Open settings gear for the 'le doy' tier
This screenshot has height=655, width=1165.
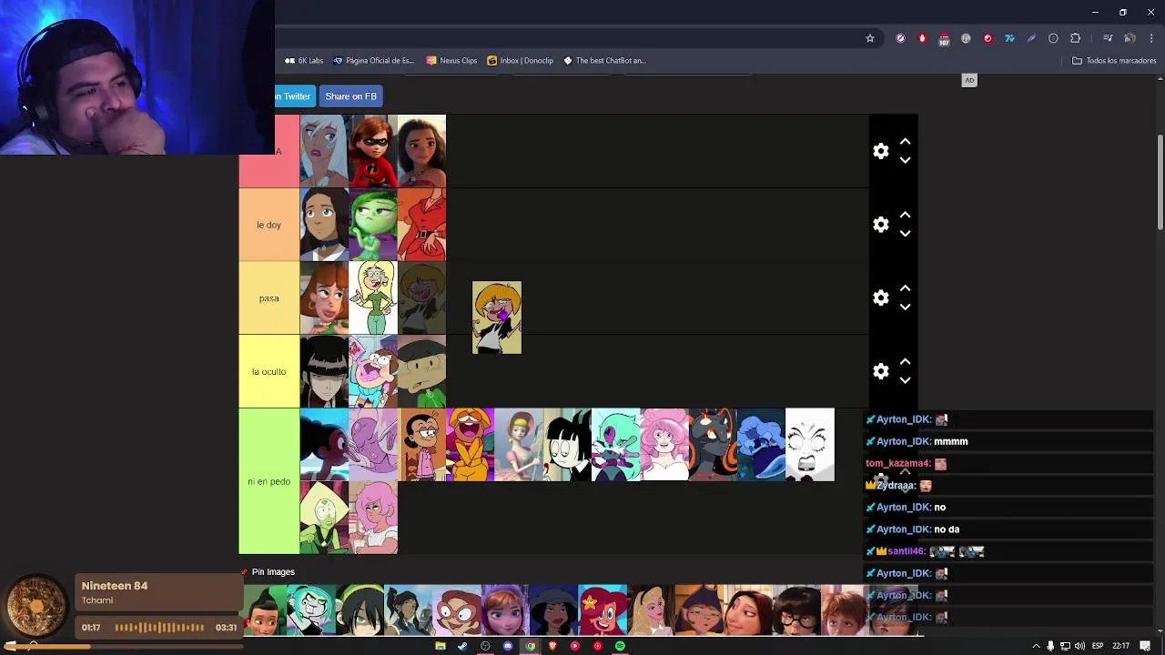click(880, 225)
